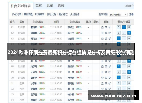The height and width of the screenshot is (103, 142).
Task: Switch to the 竞彩 tab
Action: (x=39, y=5)
